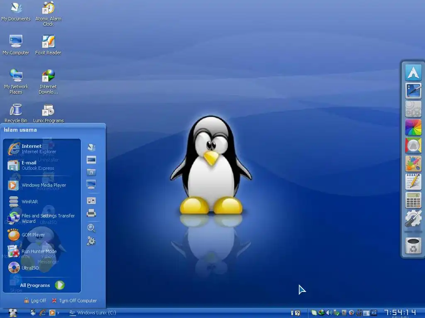Expand All Programs green arrow
Screen dimensions: 425x318
[x=60, y=285]
